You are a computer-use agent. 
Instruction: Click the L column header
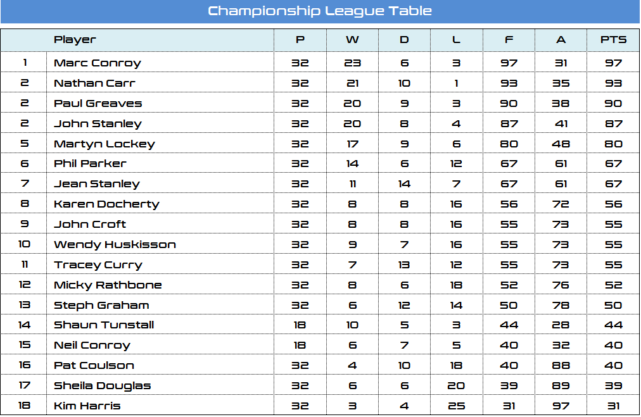coord(456,40)
